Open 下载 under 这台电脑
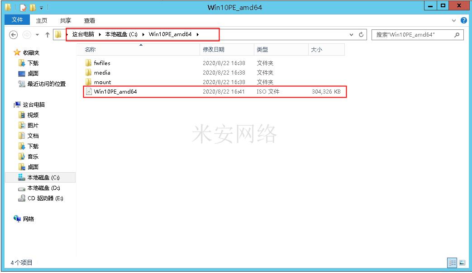Image resolution: width=472 pixels, height=273 pixels. (33, 146)
